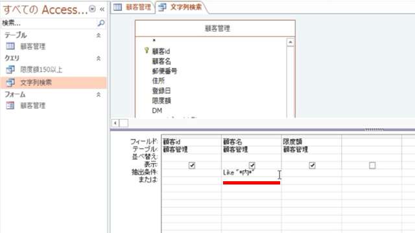The width and height of the screenshot is (415, 233).
Task: Switch to the 顧客管理 document tab
Action: click(x=132, y=7)
